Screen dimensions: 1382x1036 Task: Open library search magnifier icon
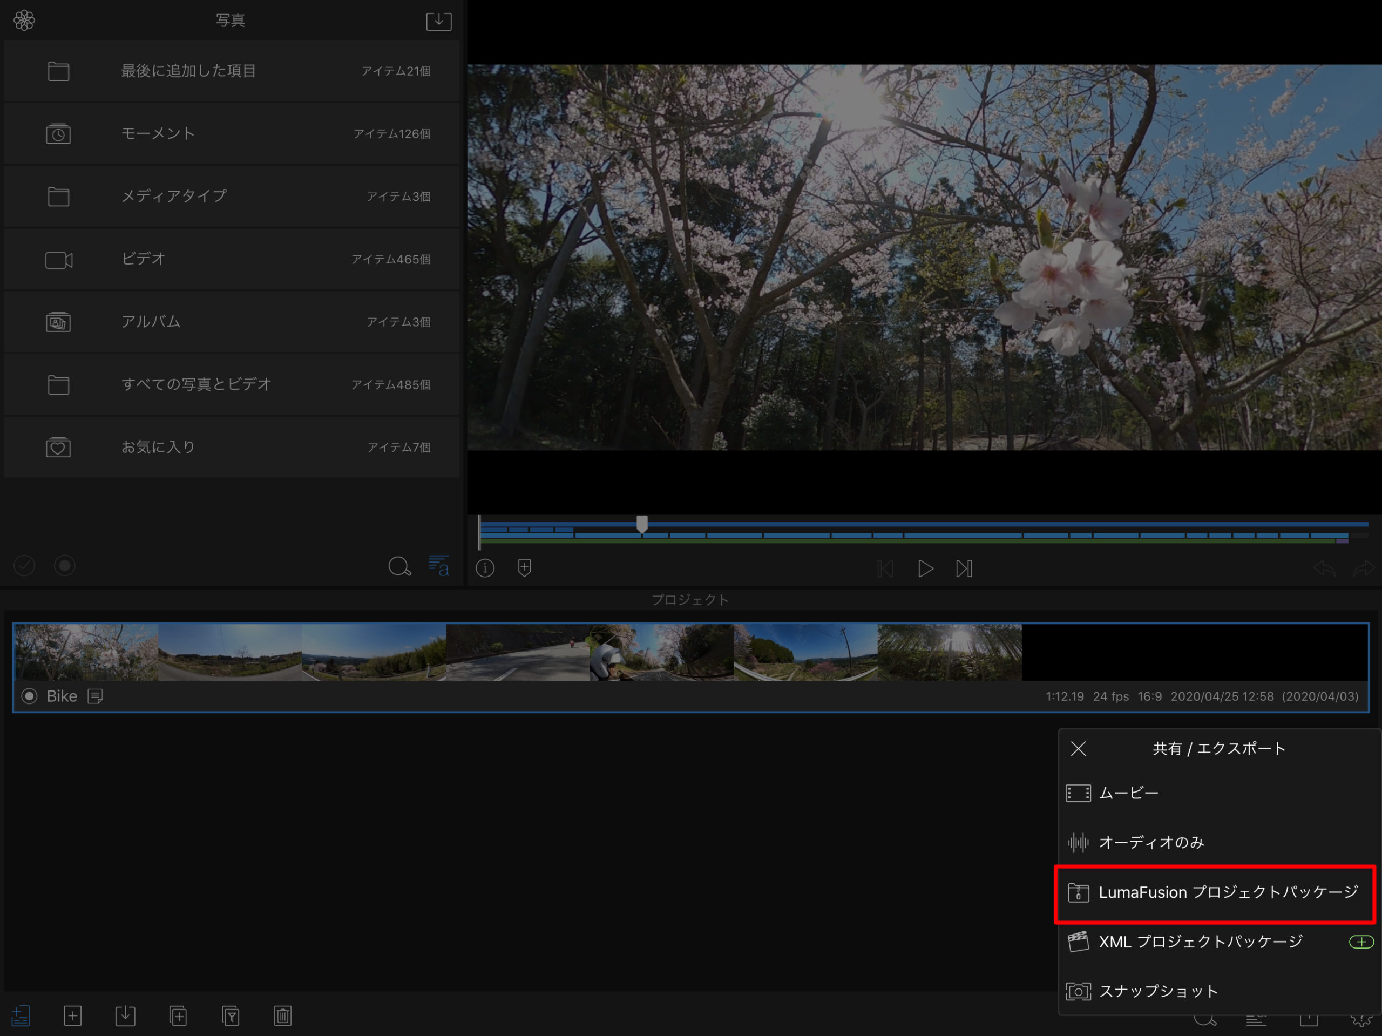click(399, 567)
